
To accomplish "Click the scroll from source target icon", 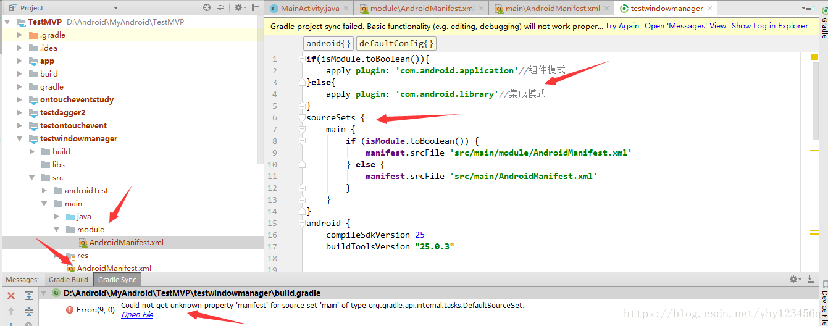I will pyautogui.click(x=207, y=8).
